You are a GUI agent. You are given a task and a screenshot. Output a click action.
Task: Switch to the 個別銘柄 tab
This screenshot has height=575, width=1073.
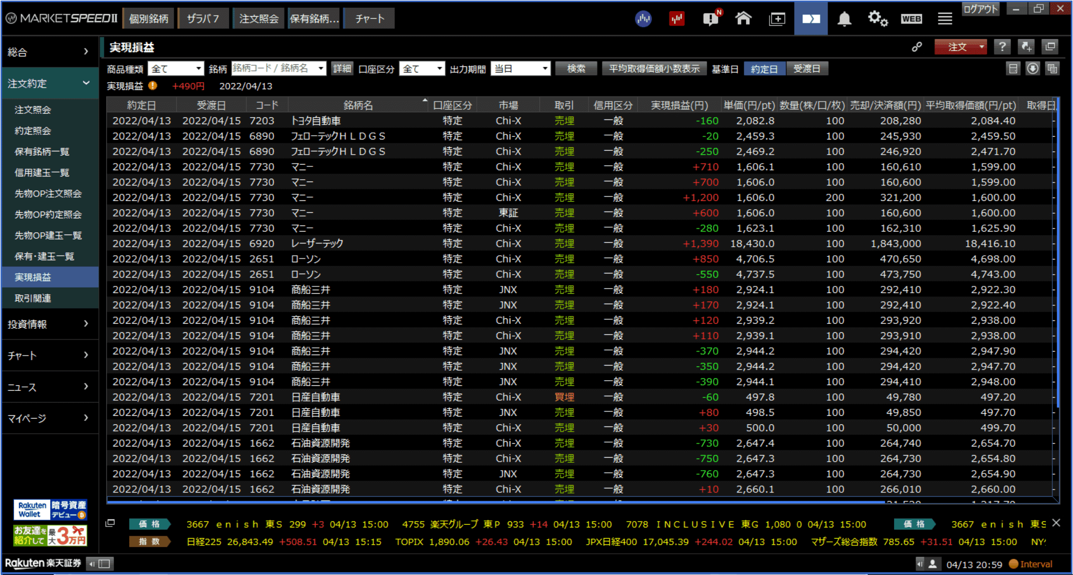coord(149,18)
